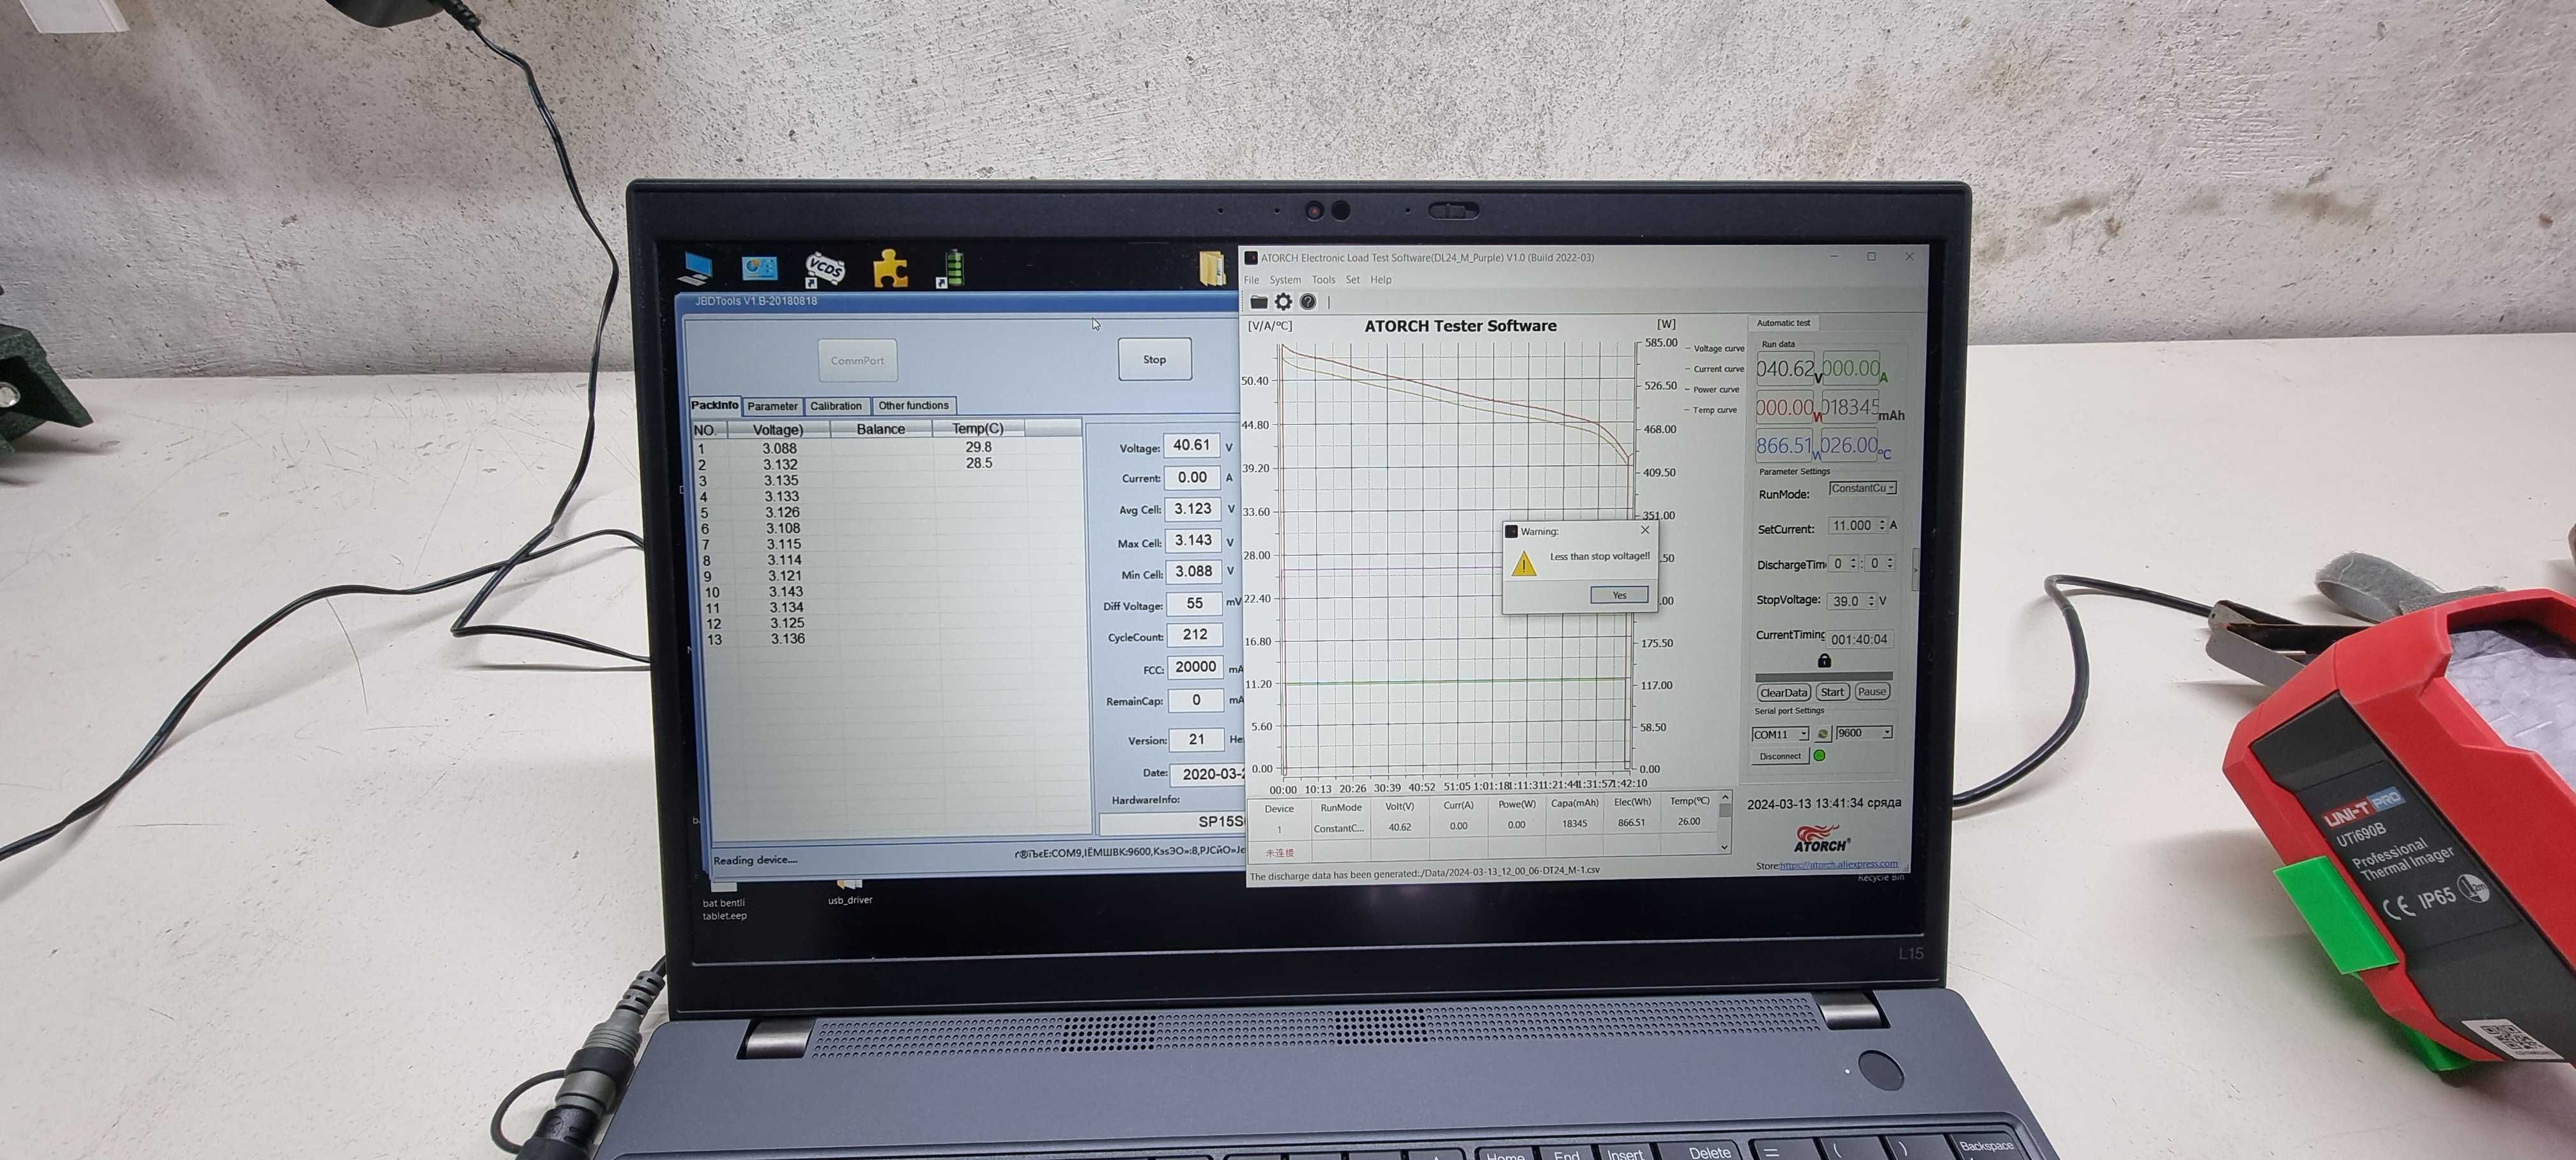The height and width of the screenshot is (1160, 2576).
Task: Expand side panel arrow at right edge
Action: tap(1915, 570)
